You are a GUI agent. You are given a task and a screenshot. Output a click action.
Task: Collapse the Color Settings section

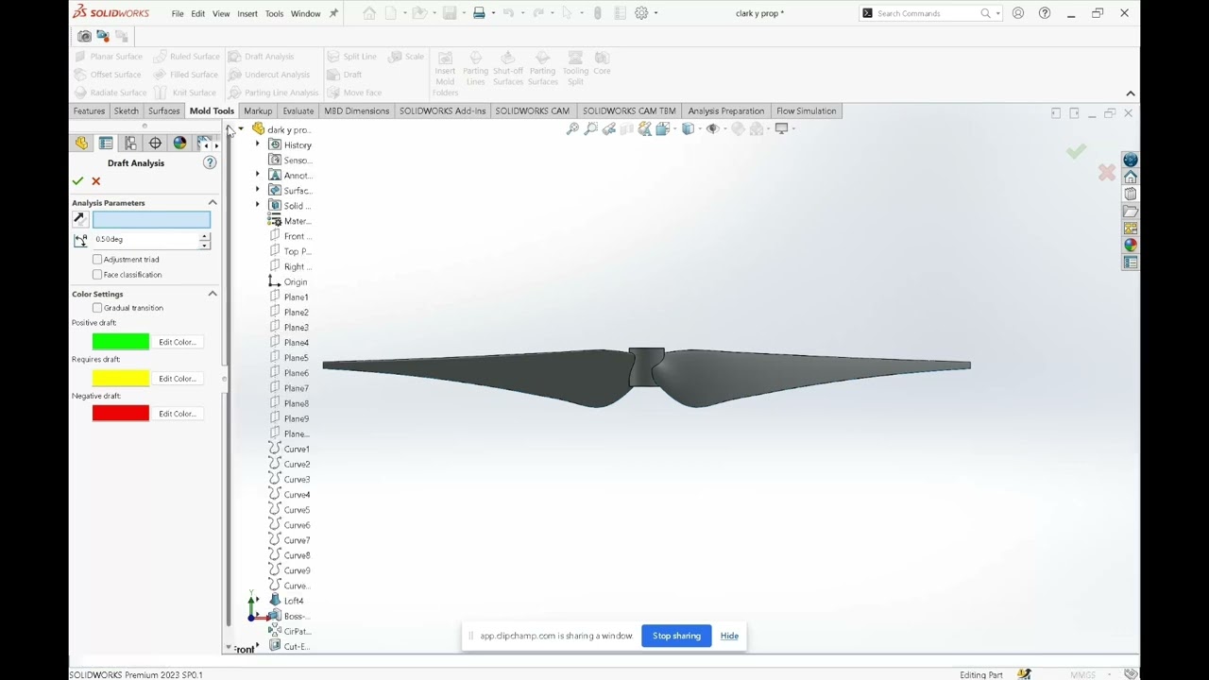point(213,294)
